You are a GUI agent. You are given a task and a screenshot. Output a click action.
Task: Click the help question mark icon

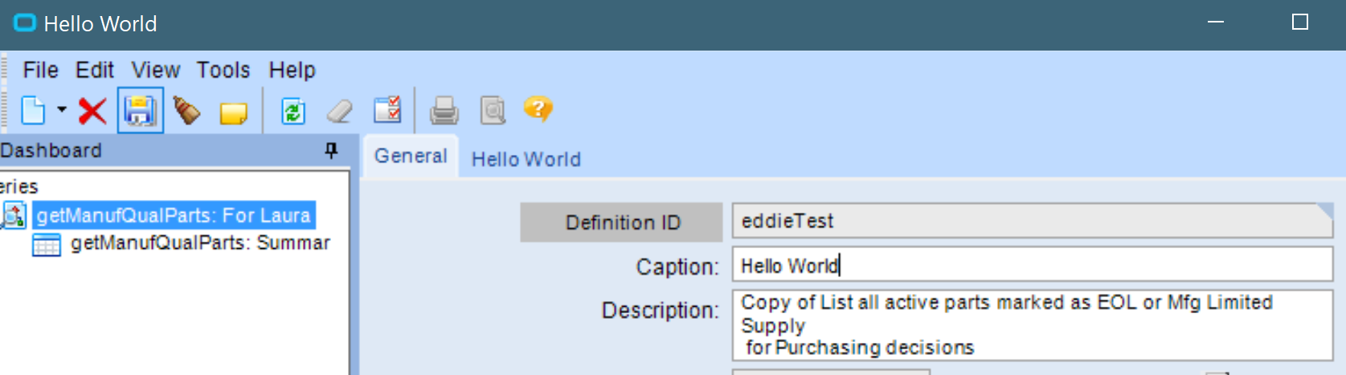538,108
